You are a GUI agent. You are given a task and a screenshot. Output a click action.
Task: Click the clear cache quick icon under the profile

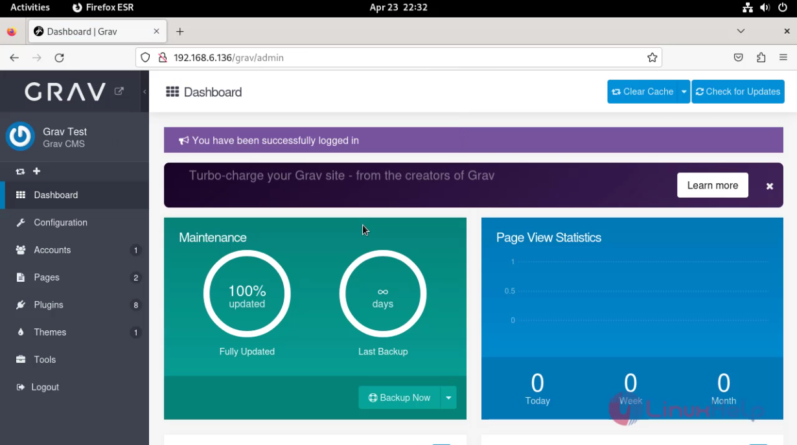21,172
